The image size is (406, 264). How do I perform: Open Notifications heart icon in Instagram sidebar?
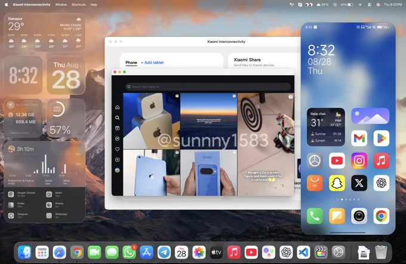[x=117, y=149]
